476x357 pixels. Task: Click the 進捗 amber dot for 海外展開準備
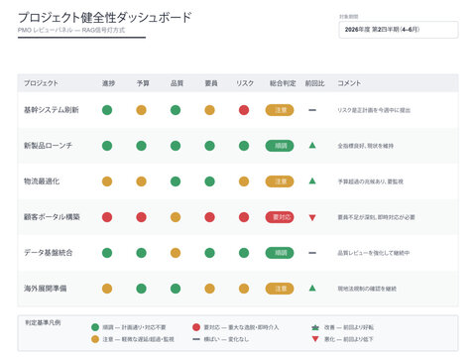point(107,289)
